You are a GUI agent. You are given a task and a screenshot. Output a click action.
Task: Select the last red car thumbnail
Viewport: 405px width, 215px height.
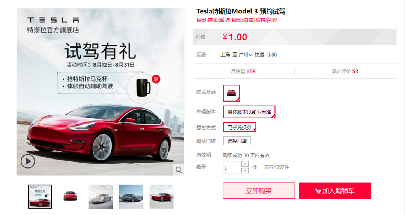(x=161, y=197)
